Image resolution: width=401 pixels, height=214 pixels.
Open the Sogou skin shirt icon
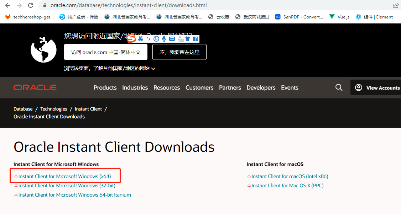(x=188, y=39)
